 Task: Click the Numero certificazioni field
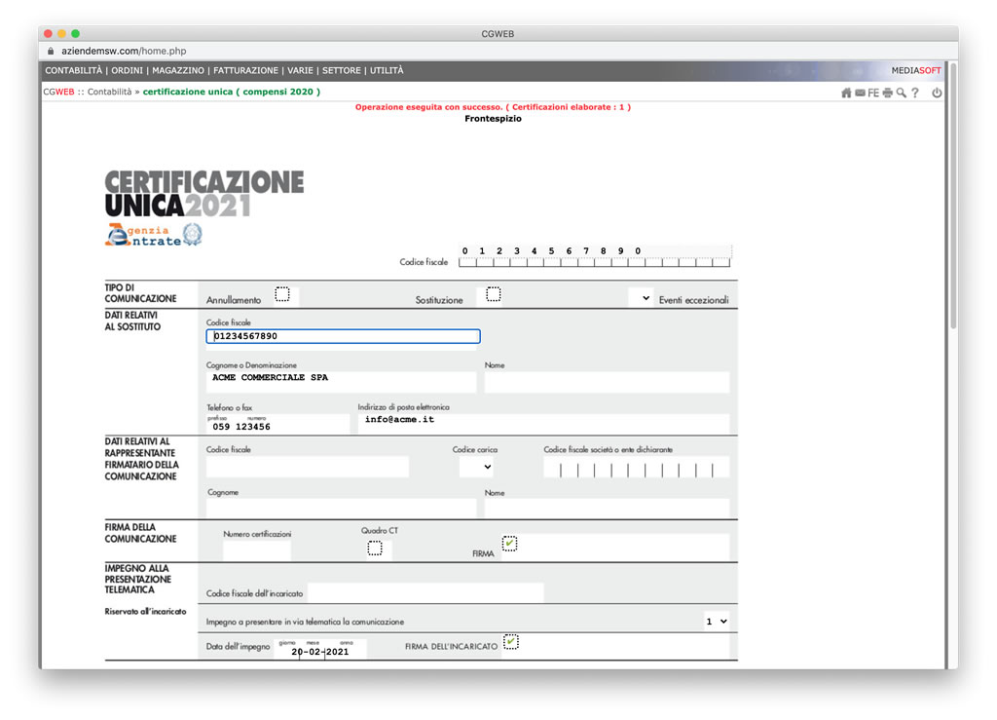pos(257,549)
